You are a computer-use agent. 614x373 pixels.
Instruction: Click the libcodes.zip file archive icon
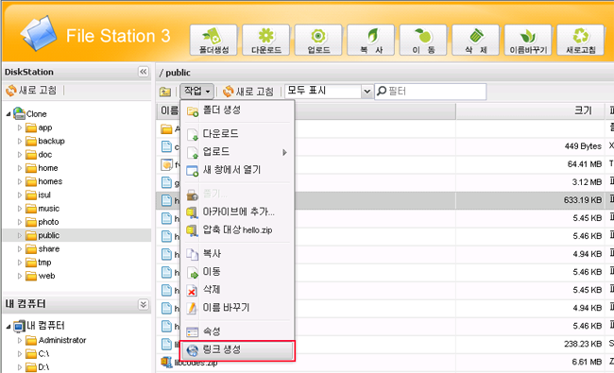point(166,363)
